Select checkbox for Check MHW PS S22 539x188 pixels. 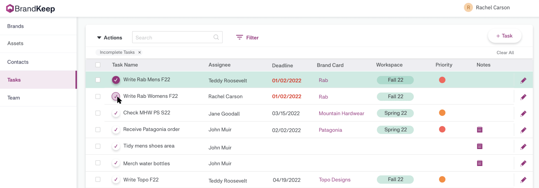pos(98,113)
